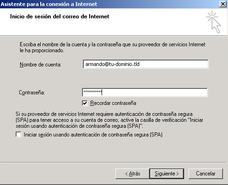
Task: Click the empty part of Contraseña field
Action: tap(154, 92)
